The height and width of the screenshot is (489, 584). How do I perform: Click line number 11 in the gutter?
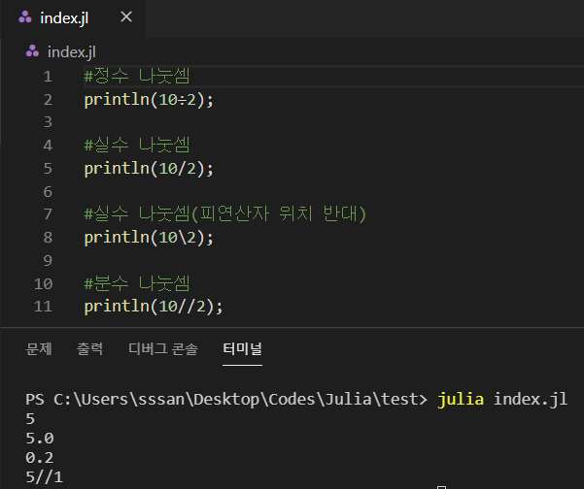tap(43, 306)
